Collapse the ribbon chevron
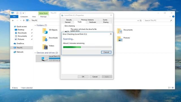Screen dimensions: 181x102 click(x=170, y=17)
